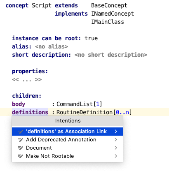
Task: Choose Make Not Rootable intention
Action: (x=67, y=156)
